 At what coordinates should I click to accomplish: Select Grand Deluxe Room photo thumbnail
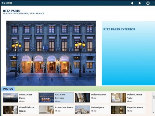11,110
